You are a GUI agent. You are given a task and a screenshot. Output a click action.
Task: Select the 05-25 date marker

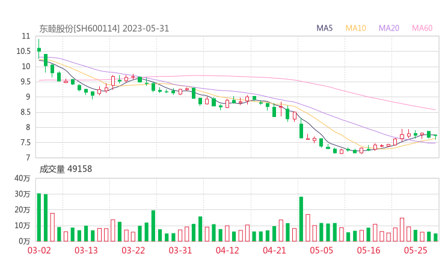pos(416,250)
